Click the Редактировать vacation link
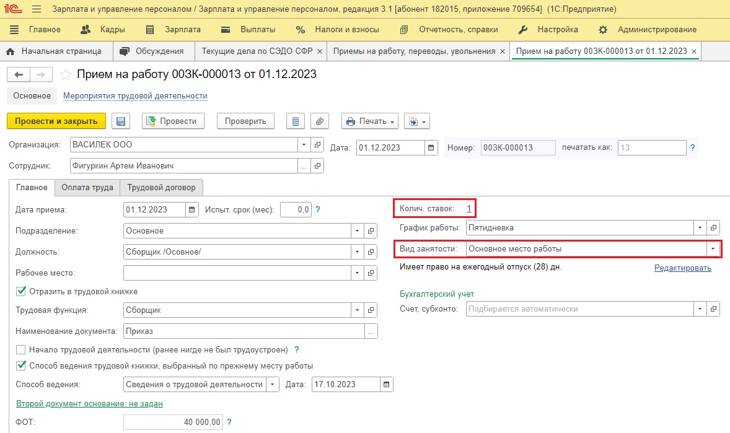This screenshot has height=433, width=730. point(682,268)
